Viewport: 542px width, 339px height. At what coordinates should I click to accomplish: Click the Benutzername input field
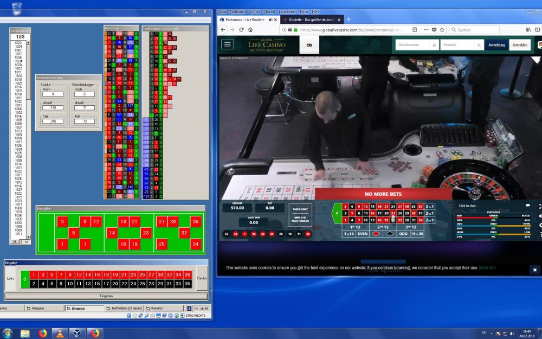[x=415, y=45]
